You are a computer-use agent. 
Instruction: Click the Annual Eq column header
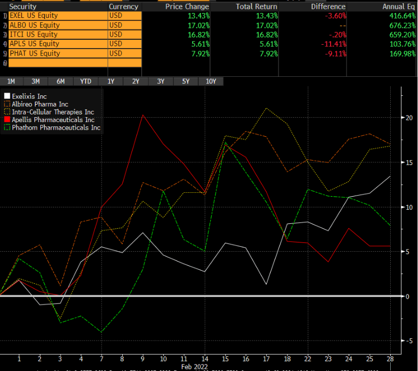[x=399, y=7]
